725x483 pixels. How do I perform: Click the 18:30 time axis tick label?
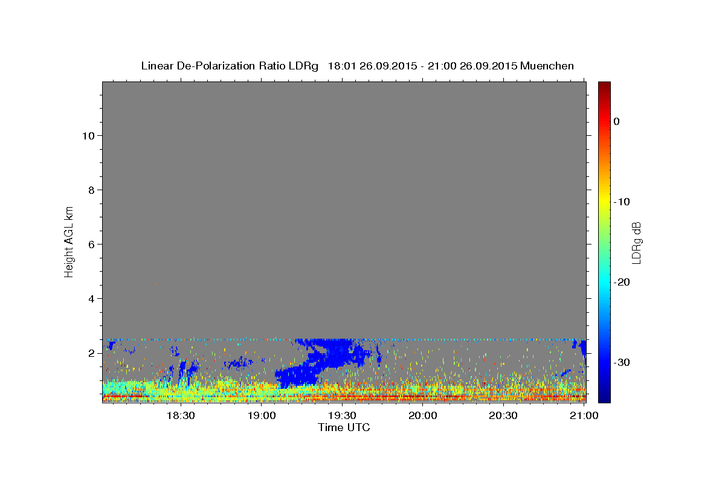[x=180, y=415]
